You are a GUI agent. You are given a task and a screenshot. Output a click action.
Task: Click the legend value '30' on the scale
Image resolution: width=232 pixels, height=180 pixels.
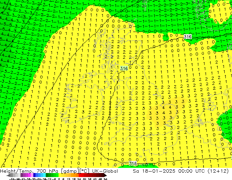click(x=85, y=179)
